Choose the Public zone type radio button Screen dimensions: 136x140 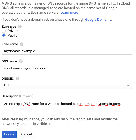[4, 36]
